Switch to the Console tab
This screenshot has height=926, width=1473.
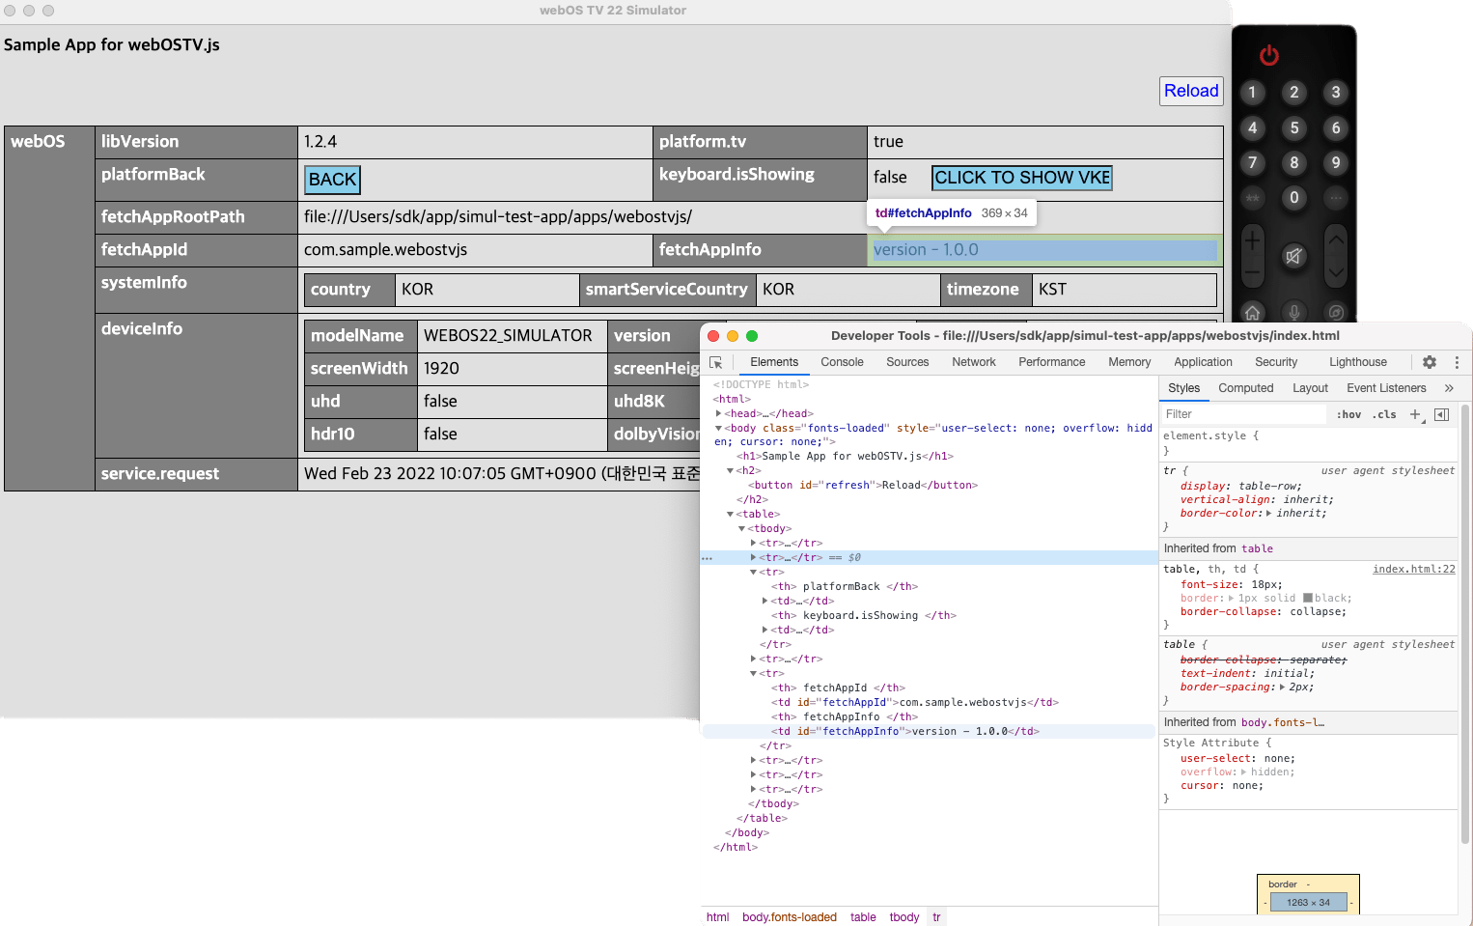tap(842, 362)
